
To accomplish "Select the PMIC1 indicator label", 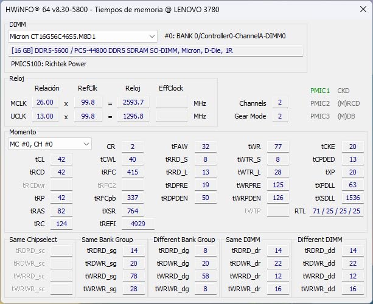I will (x=320, y=91).
